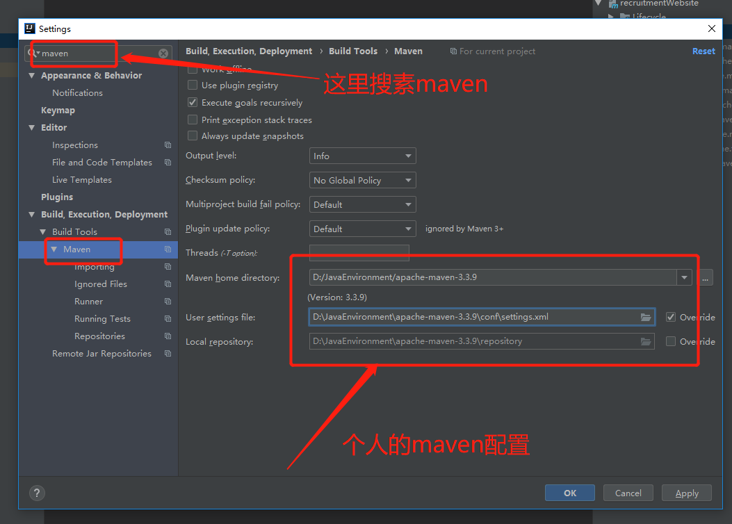Click the project icon beside Ignored Files
The height and width of the screenshot is (524, 732).
click(x=168, y=284)
